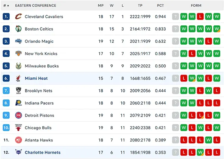Click Indiana Pacers rank 8 badge

point(6,103)
